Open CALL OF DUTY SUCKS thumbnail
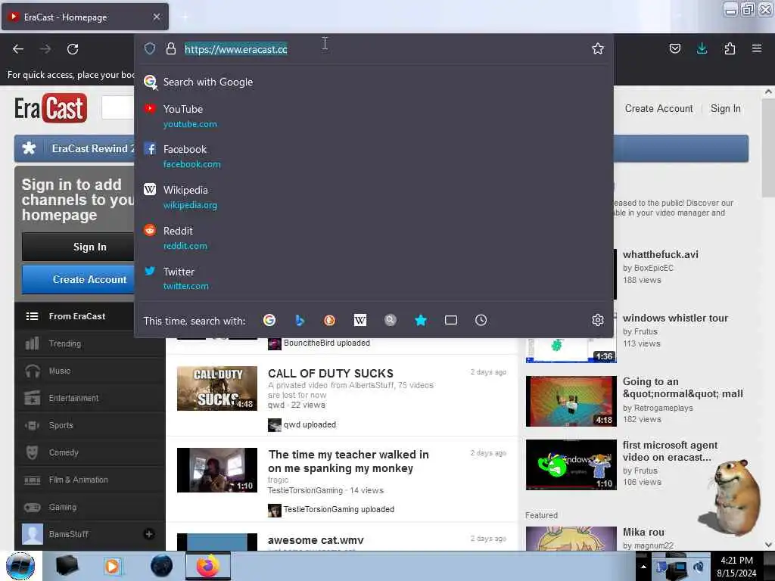The width and height of the screenshot is (775, 581). pyautogui.click(x=217, y=388)
